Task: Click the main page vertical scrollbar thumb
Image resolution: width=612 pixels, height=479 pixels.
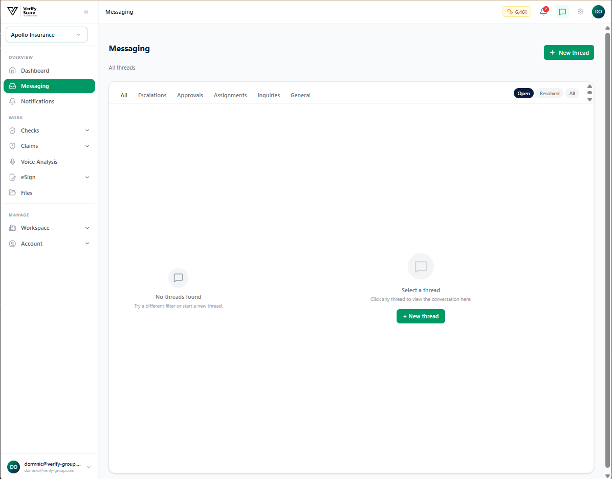Action: tap(608, 250)
